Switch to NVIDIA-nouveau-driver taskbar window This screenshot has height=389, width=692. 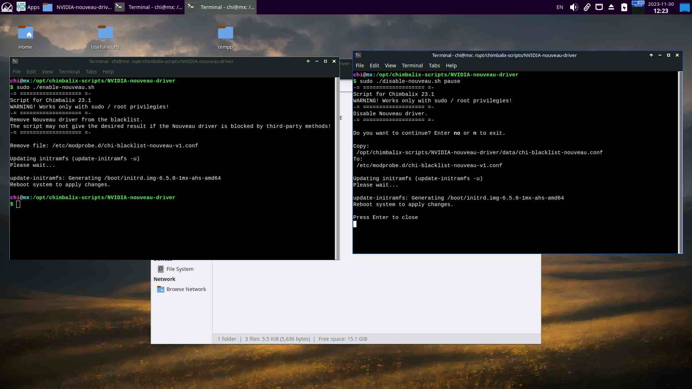tap(77, 7)
